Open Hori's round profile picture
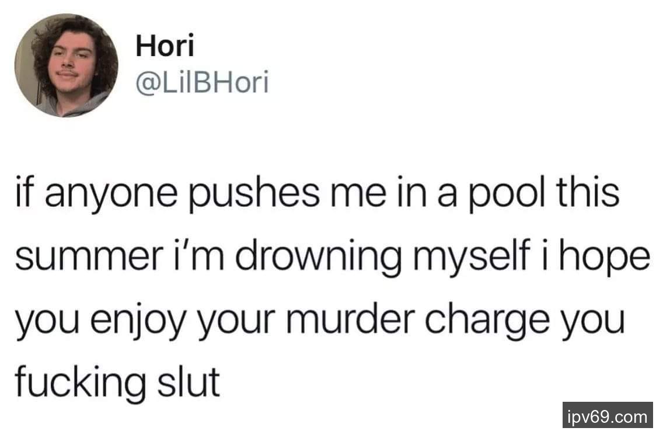 (x=66, y=65)
